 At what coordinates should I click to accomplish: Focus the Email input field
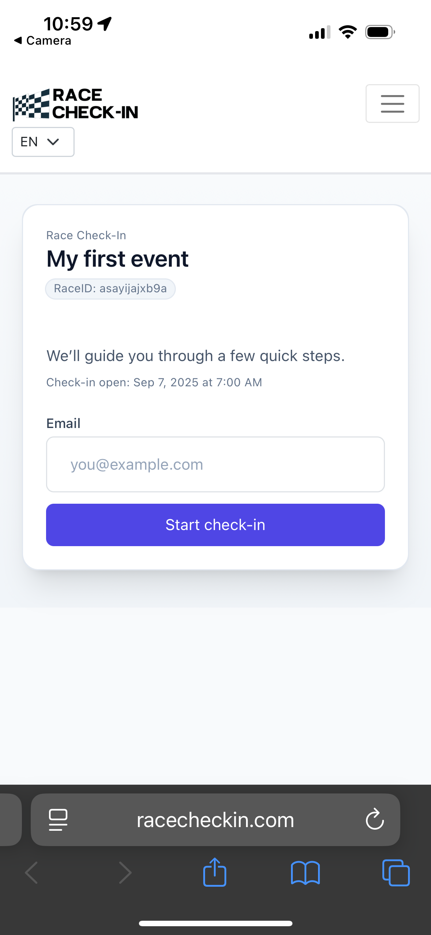tap(215, 464)
